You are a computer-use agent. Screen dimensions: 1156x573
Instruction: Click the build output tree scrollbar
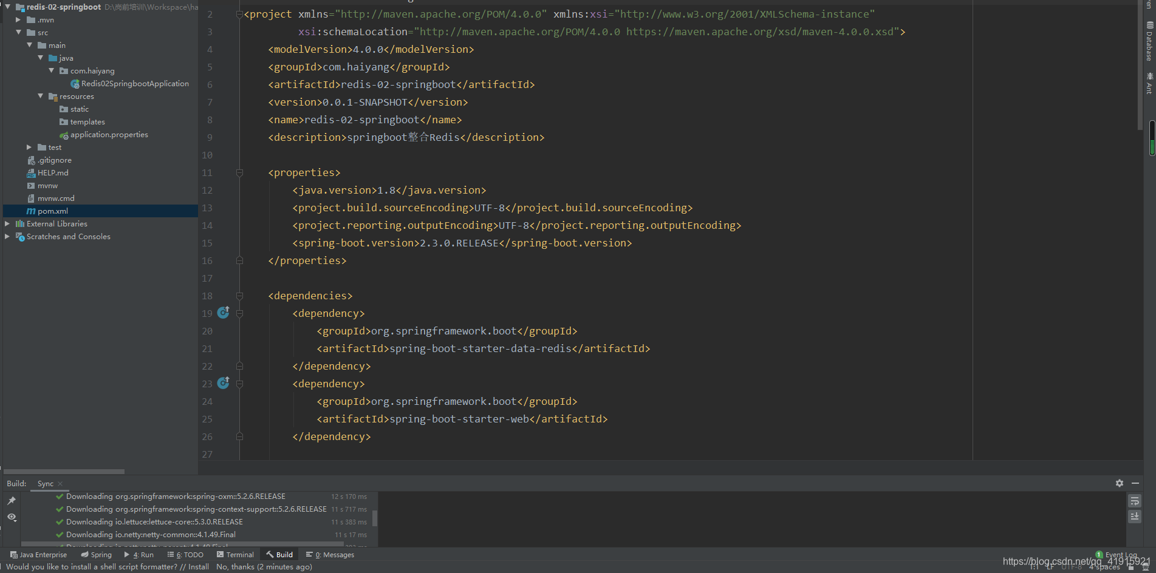pos(375,518)
